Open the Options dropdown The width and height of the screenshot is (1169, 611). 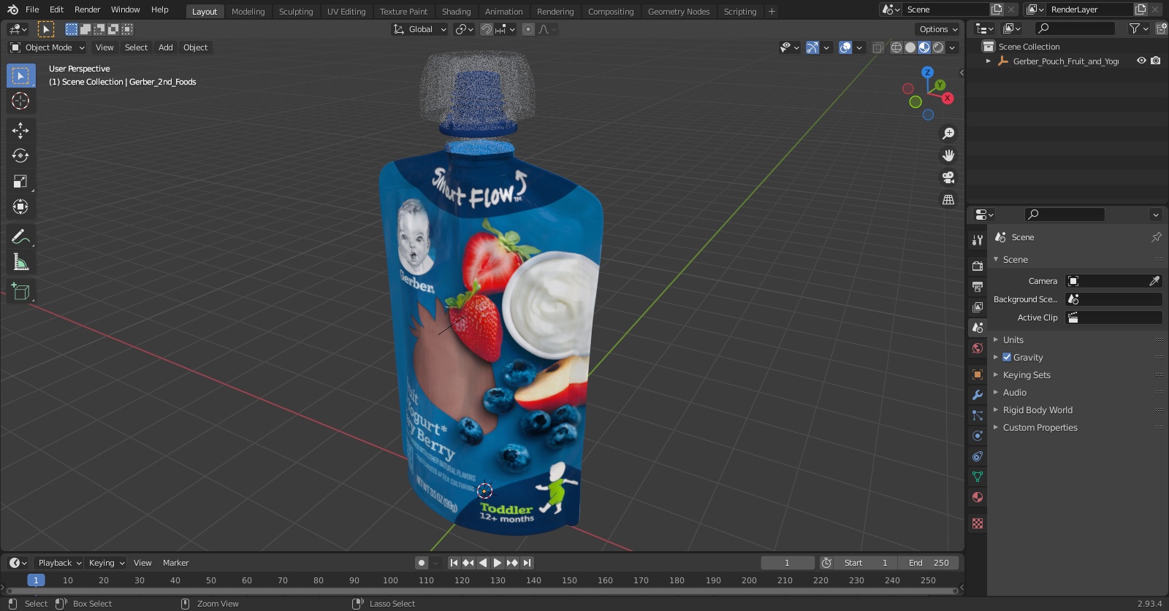[x=938, y=29]
